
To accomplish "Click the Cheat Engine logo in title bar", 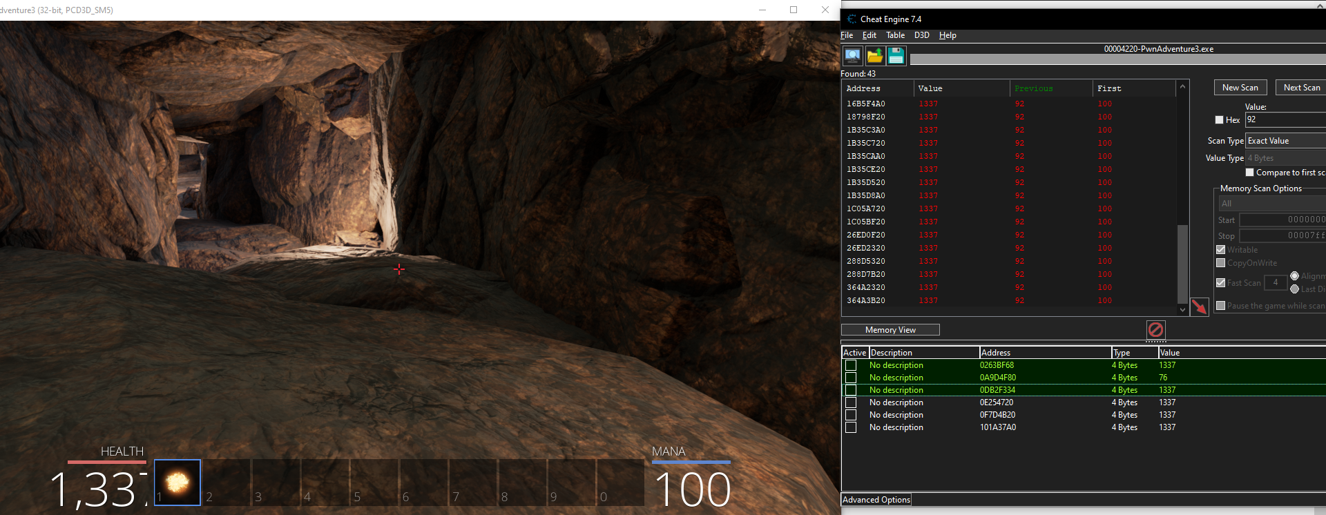I will coord(852,19).
